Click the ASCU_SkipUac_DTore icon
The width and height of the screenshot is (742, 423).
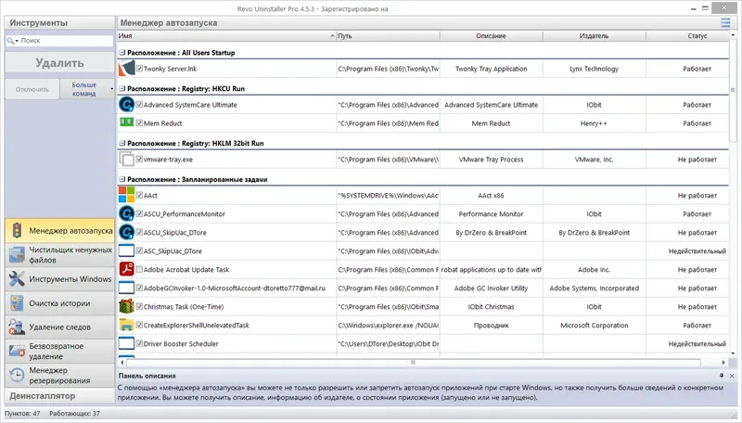126,232
